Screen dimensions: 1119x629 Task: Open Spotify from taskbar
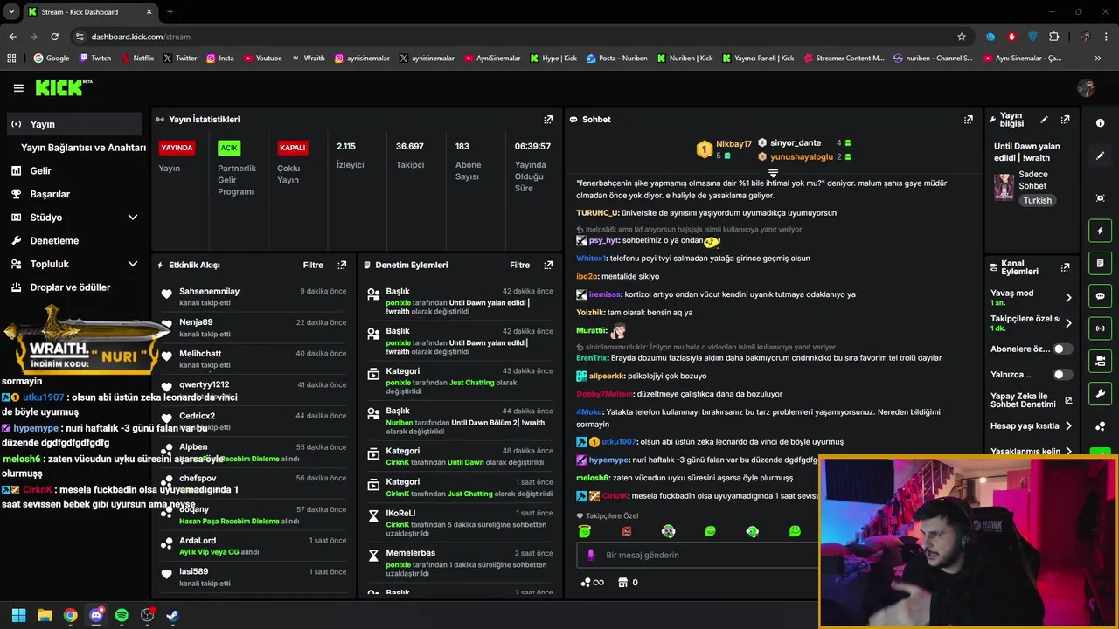(122, 615)
